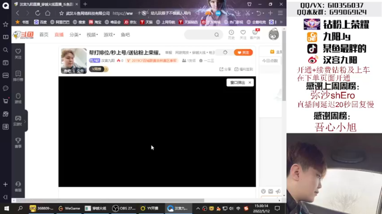
Task: Open 关注 in Douyu left sidebar
Action: tap(18, 54)
